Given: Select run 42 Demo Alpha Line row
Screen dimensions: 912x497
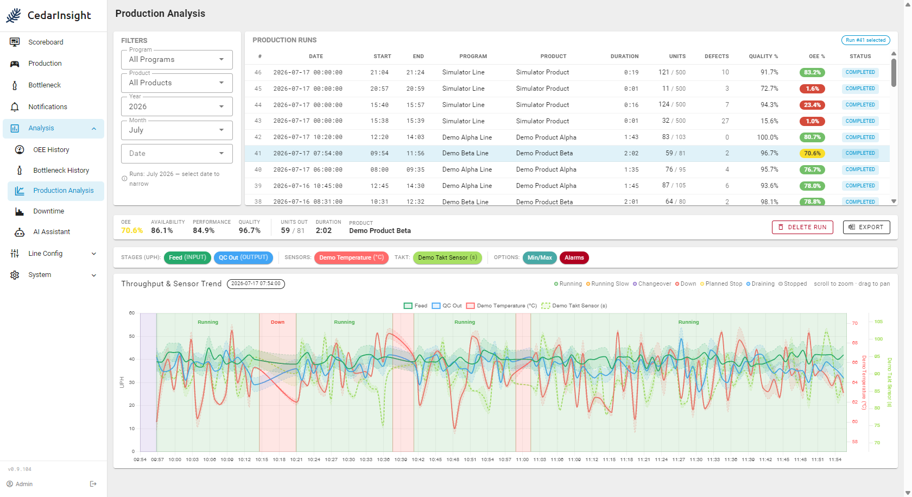Looking at the screenshot, I should coord(567,137).
